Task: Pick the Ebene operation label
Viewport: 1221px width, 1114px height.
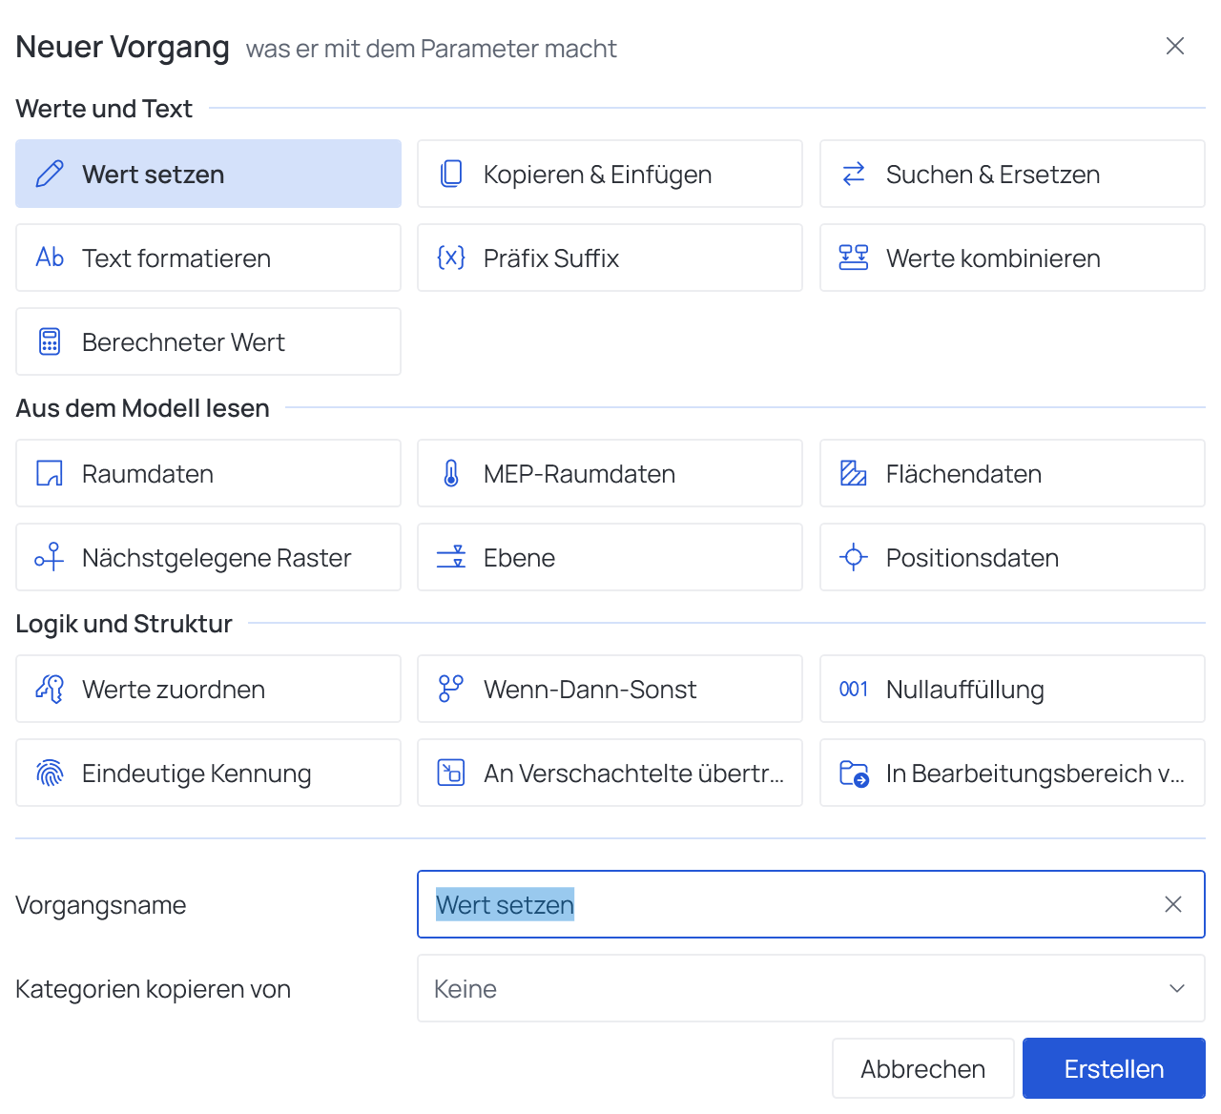Action: (519, 558)
